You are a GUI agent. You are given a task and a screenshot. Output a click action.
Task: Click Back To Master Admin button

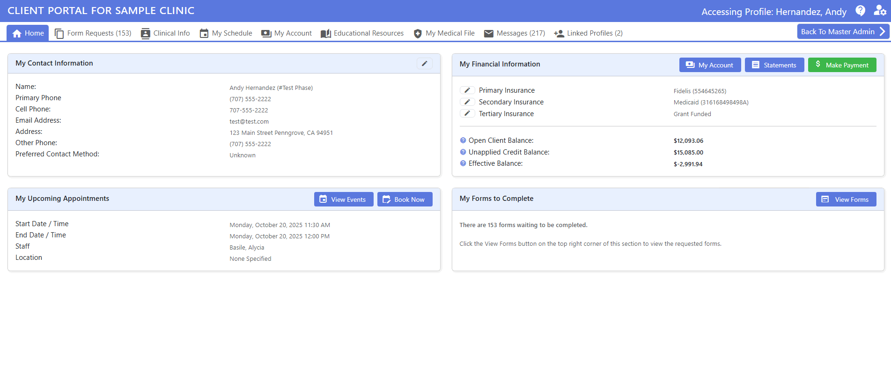pos(843,32)
